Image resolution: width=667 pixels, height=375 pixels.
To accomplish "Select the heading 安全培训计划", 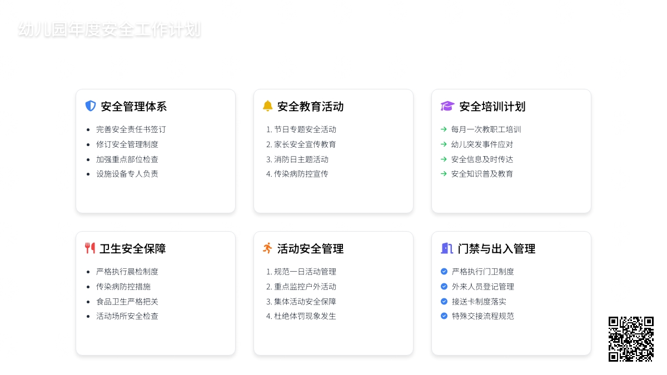I will click(x=492, y=106).
